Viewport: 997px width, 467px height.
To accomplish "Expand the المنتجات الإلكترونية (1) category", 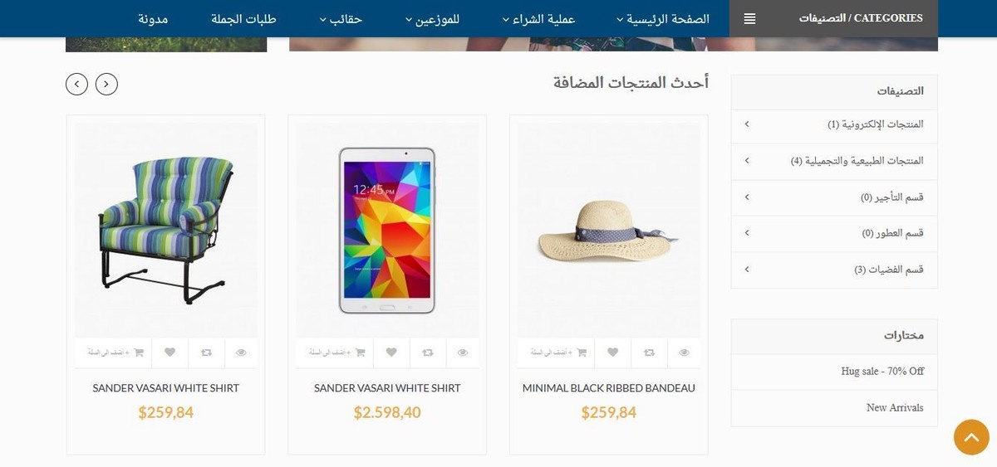I will (x=834, y=124).
